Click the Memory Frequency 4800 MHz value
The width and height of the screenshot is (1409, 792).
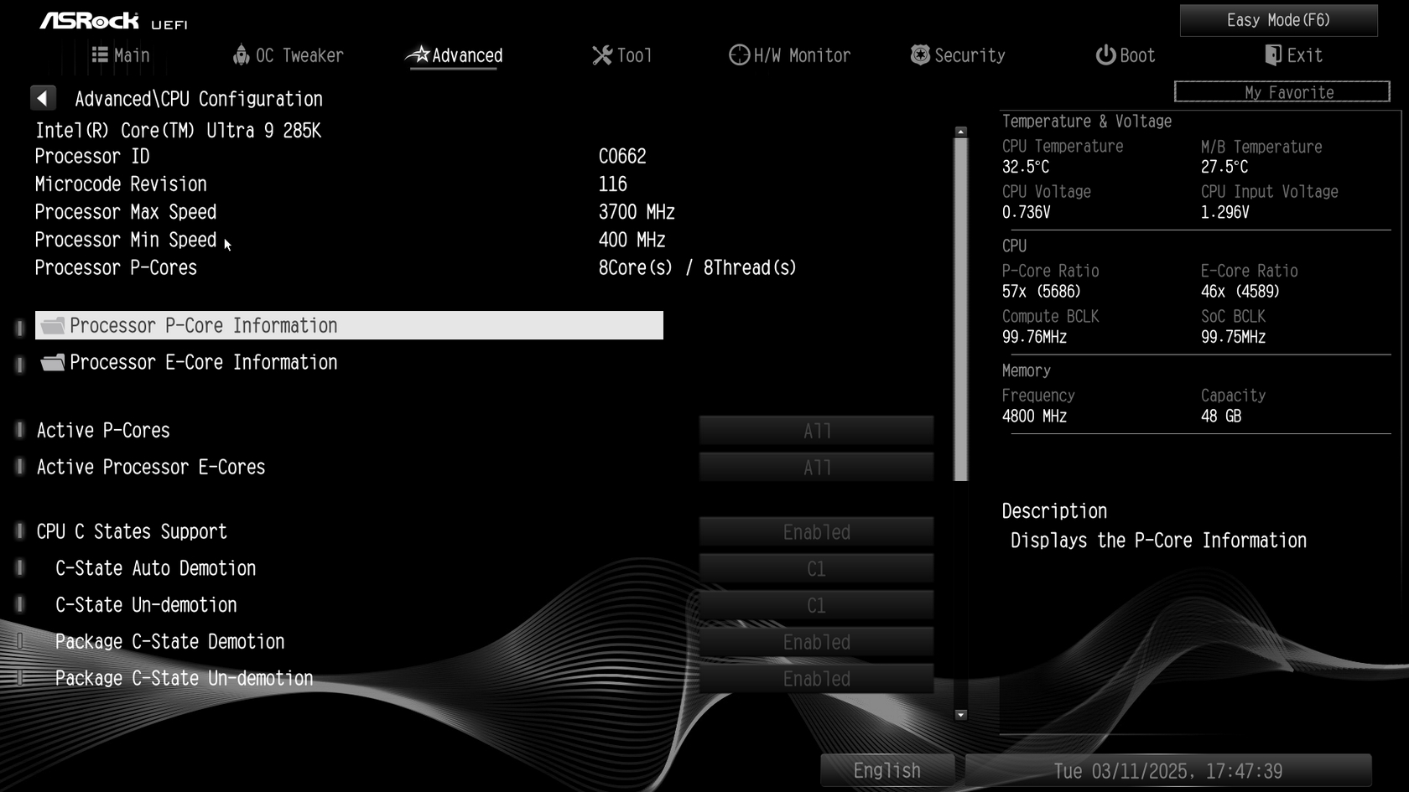1034,417
